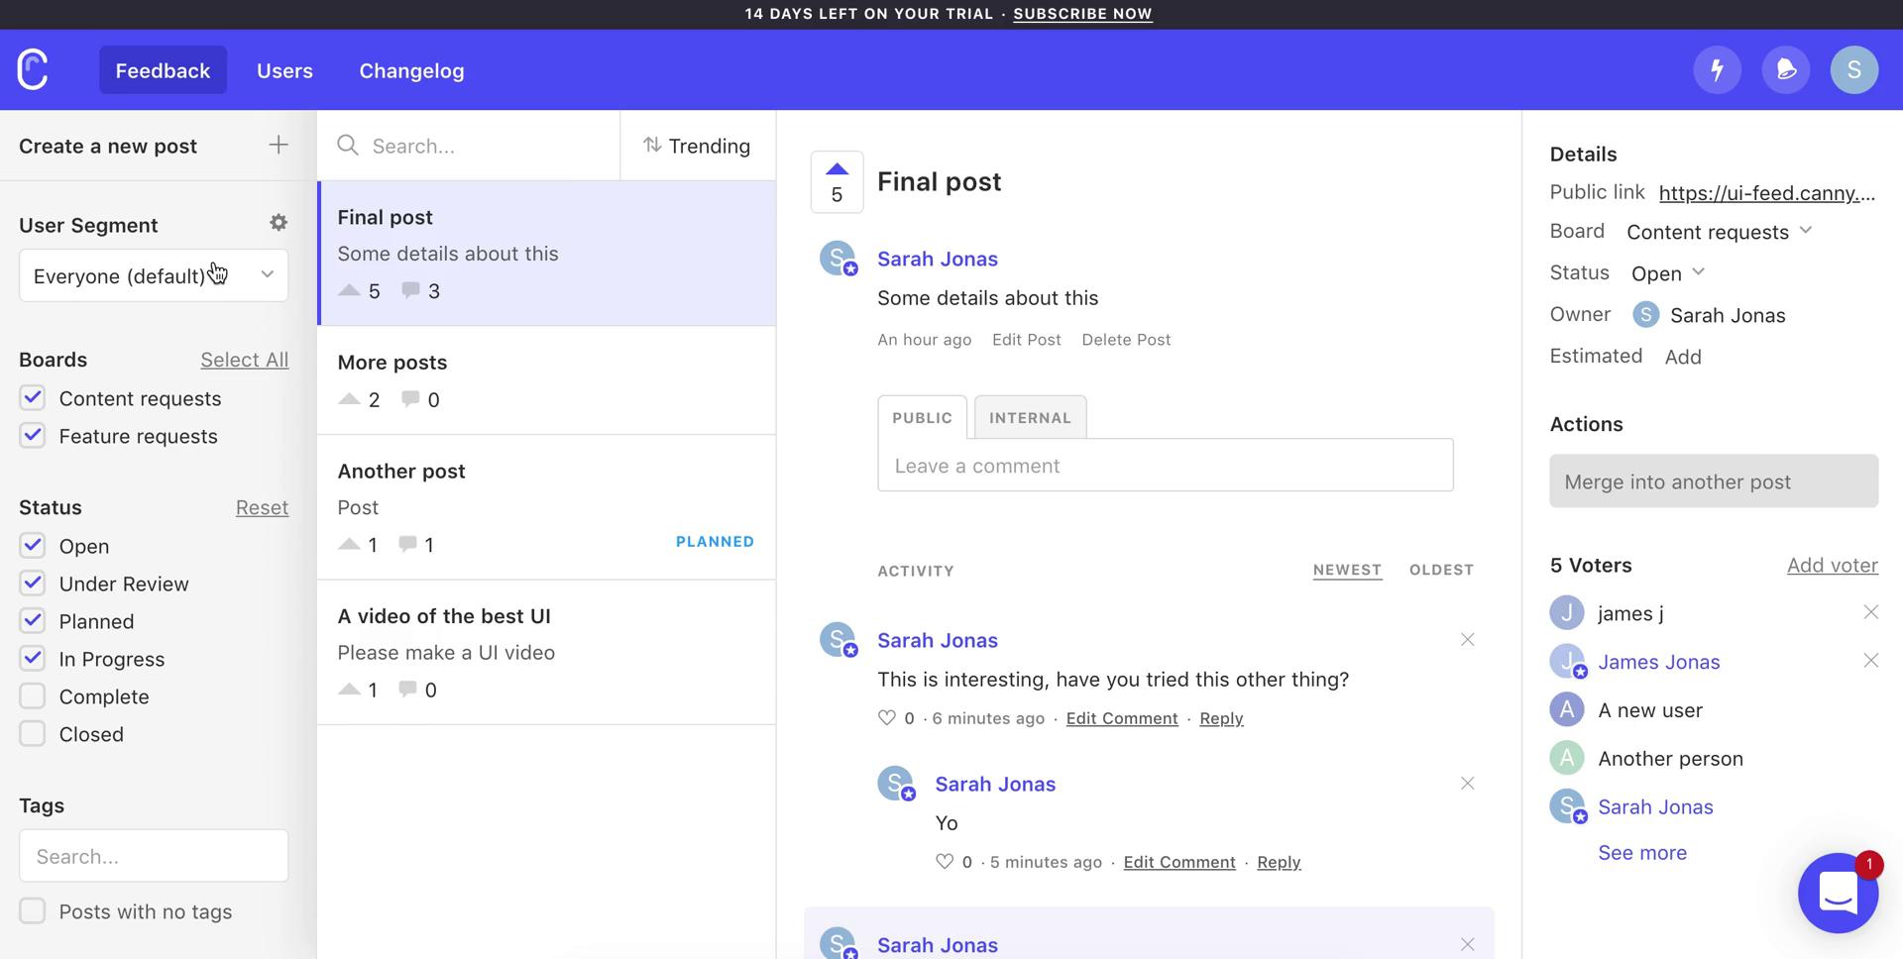
Task: Click the Add voter link
Action: click(x=1832, y=565)
